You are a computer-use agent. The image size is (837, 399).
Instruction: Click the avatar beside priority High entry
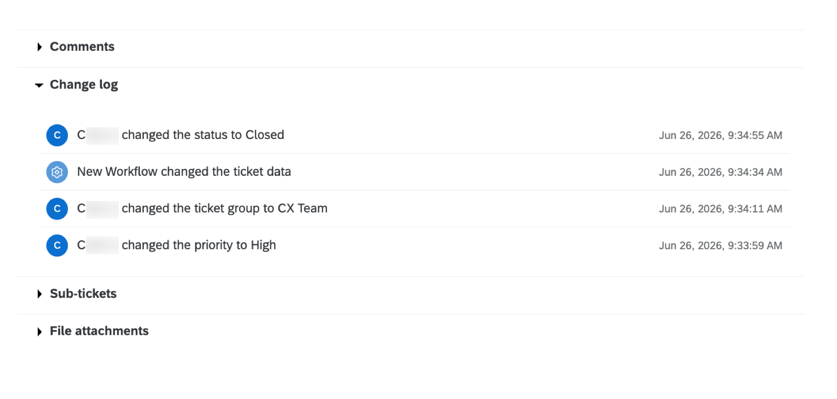(57, 245)
